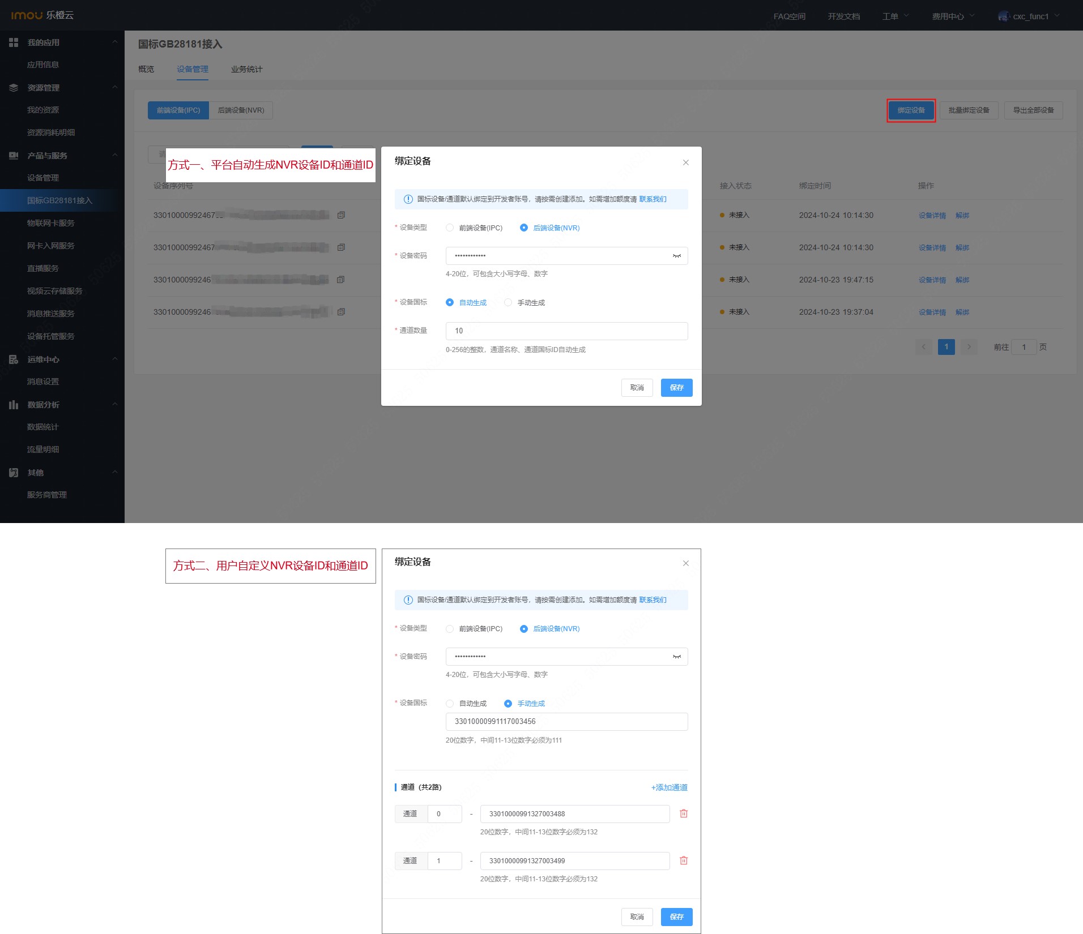Copy the fourth device serial number
Viewport: 1083px width, 934px height.
coord(341,312)
